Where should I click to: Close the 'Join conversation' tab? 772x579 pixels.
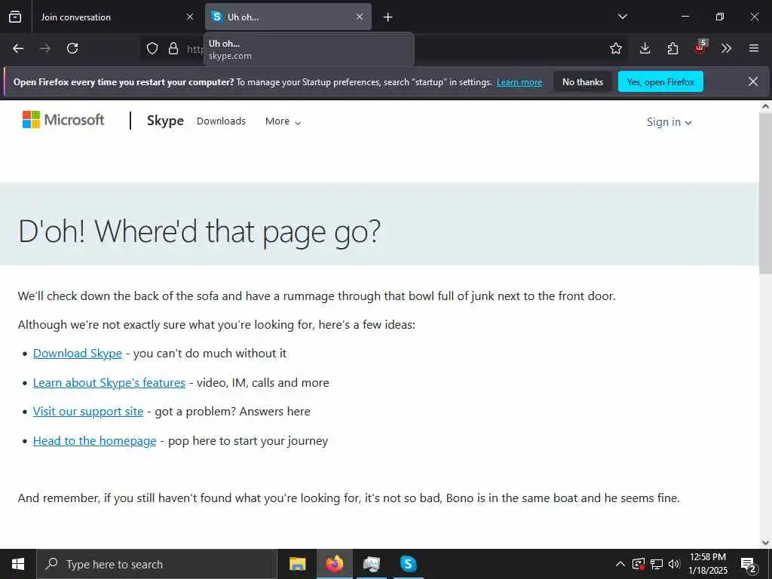(x=190, y=17)
